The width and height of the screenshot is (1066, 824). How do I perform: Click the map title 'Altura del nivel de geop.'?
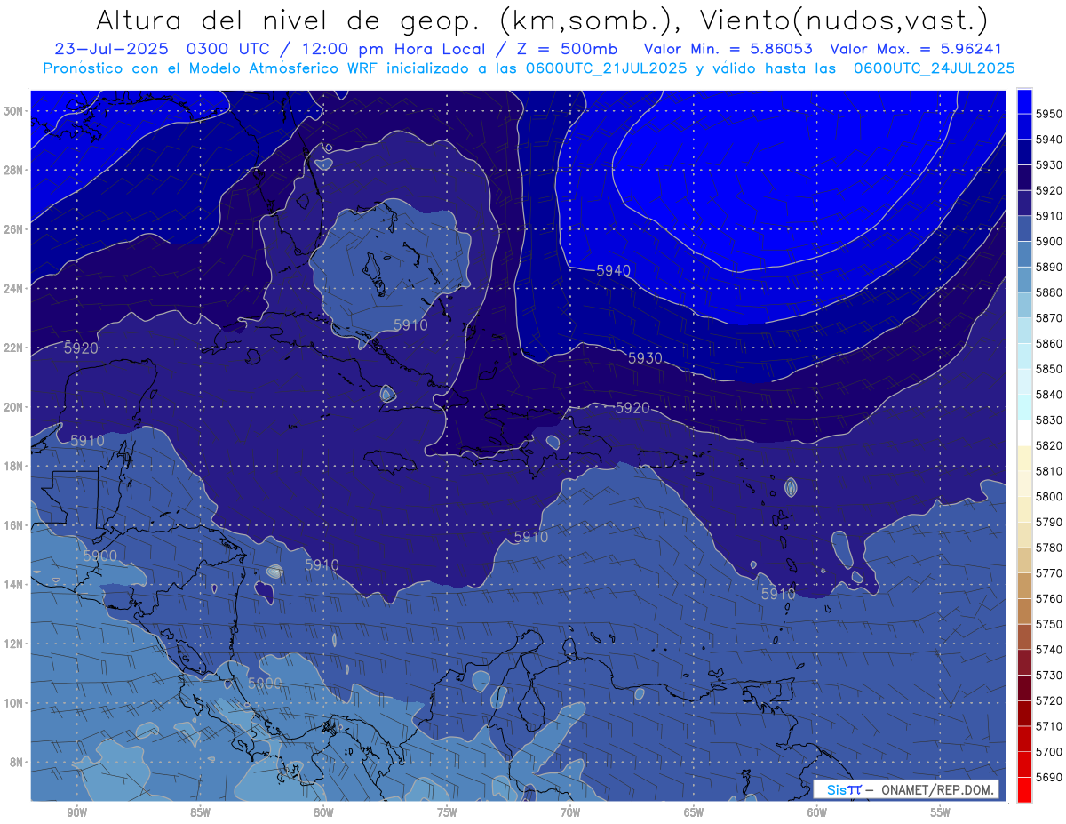tap(290, 20)
